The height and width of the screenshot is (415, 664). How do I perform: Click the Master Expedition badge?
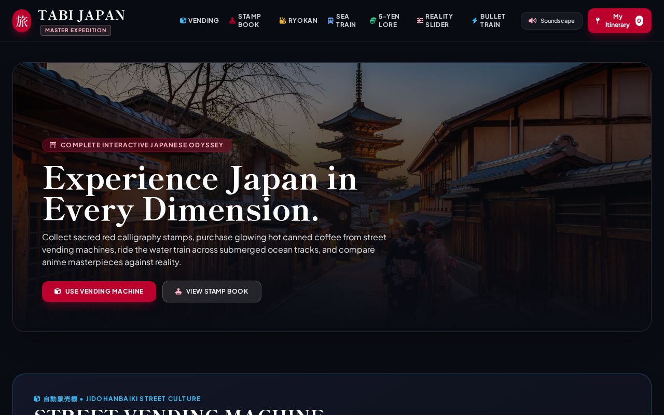pyautogui.click(x=76, y=30)
